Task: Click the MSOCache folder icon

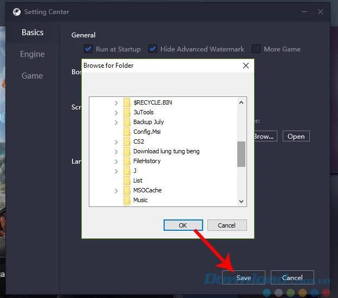Action: coord(127,190)
